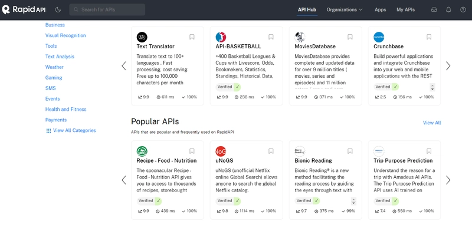Toggle dark mode moon icon
Viewport: 472px width, 231px height.
click(58, 9)
